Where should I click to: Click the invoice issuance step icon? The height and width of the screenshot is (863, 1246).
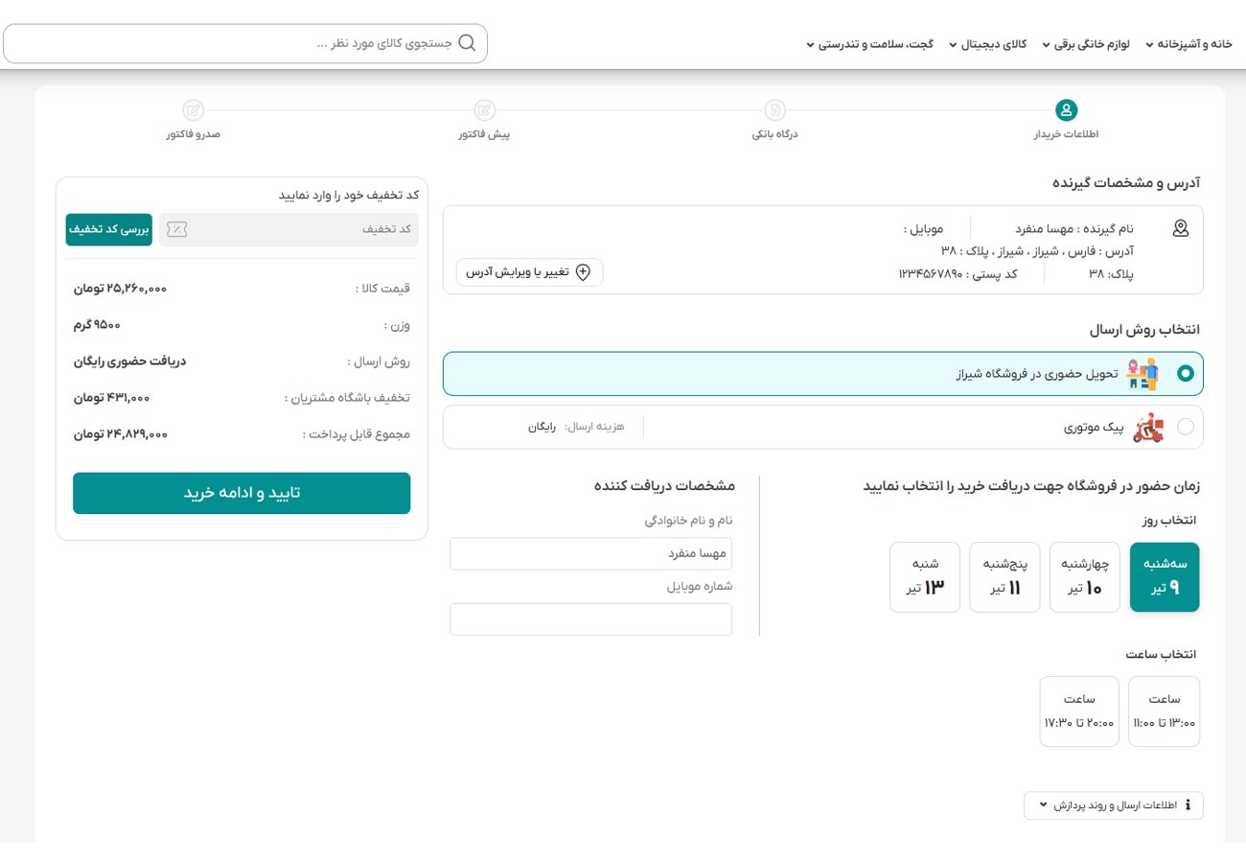pos(193,109)
